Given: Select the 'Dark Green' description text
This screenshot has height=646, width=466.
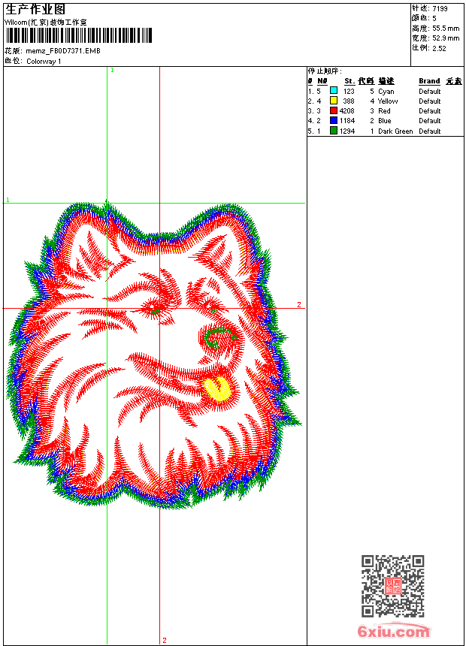Looking at the screenshot, I should tap(395, 131).
